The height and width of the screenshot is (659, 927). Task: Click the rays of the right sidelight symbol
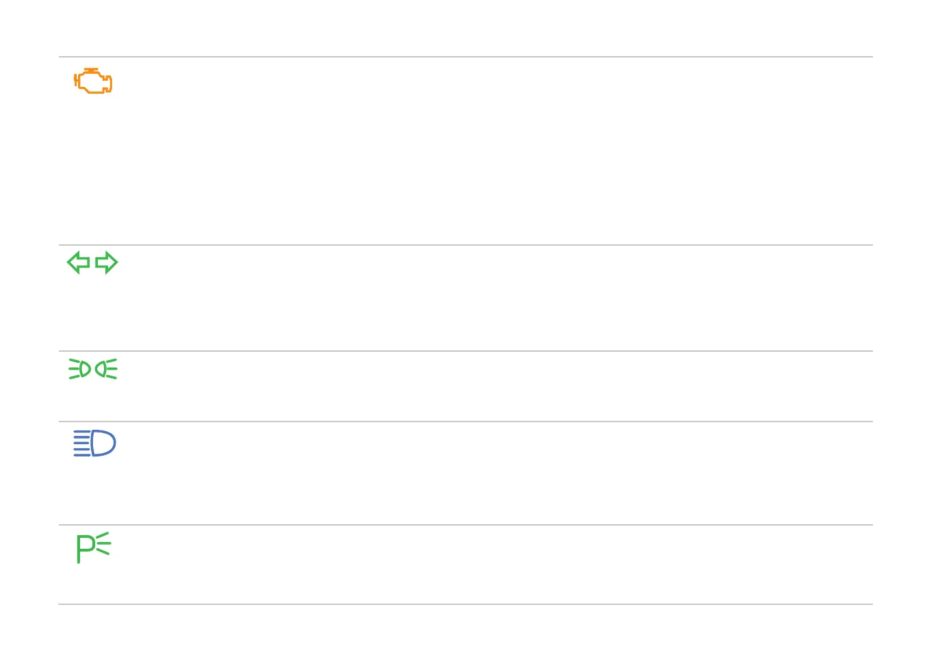click(x=112, y=370)
